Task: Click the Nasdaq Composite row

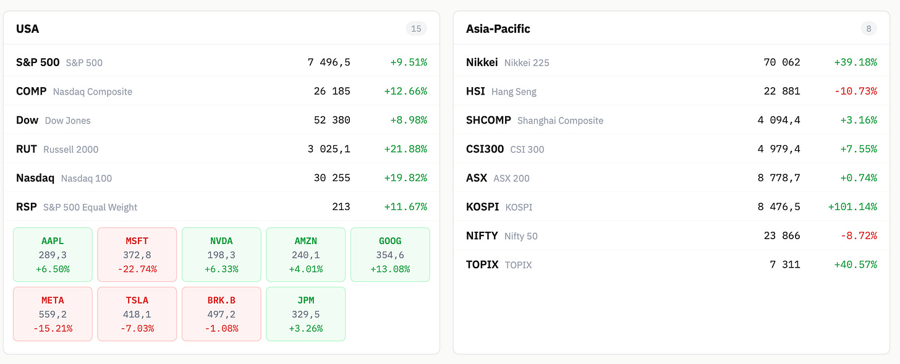Action: 221,91
